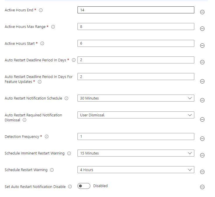Click info icon for Auto Restart Notification Schedule

click(x=66, y=98)
